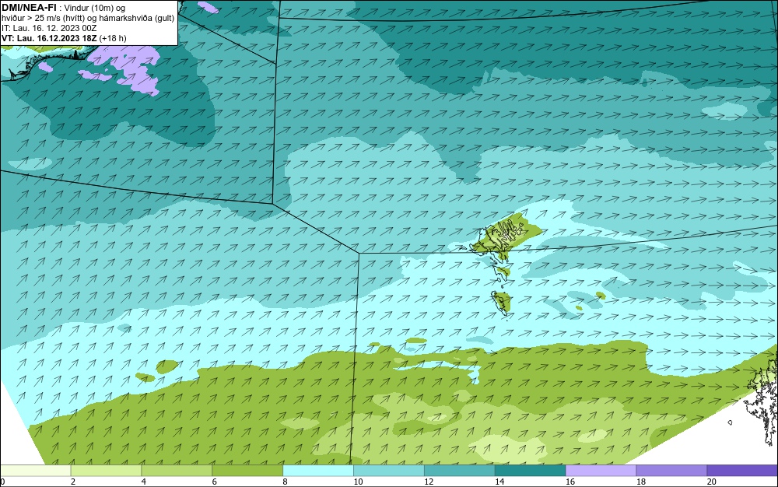Click the 14–16 m/s legend color swatch
This screenshot has height=487, width=778.
[x=531, y=471]
